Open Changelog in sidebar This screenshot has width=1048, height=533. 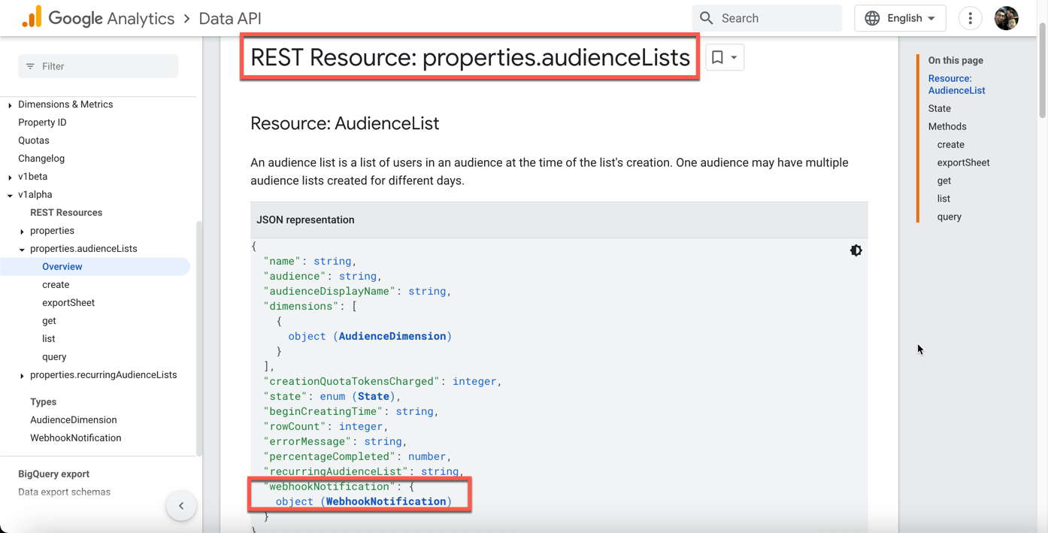coord(41,158)
